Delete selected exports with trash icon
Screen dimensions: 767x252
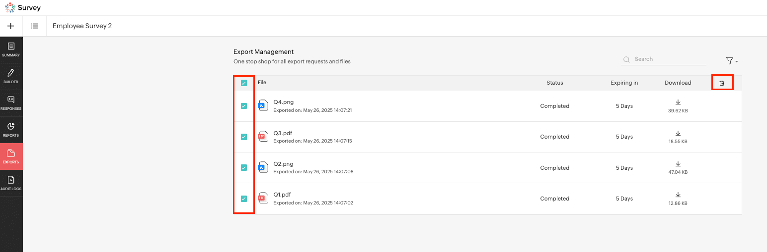[x=722, y=83]
